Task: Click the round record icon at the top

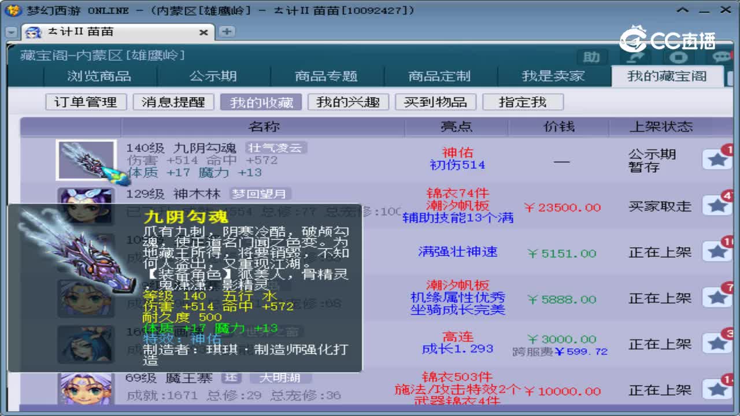Action: (x=678, y=58)
